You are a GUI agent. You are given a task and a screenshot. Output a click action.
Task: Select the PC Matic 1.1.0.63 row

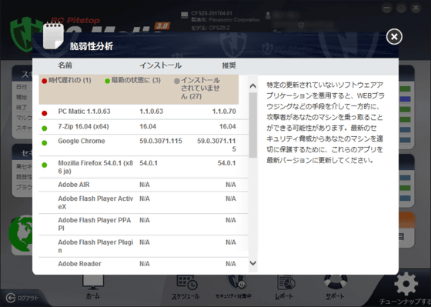pos(143,112)
